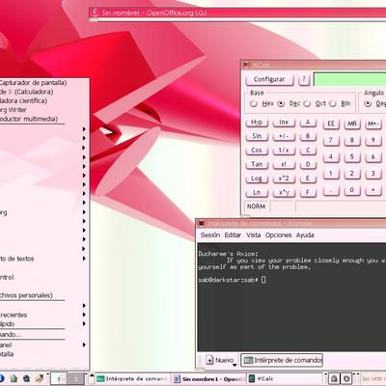This screenshot has height=386, width=386.
Task: Click the Configurar button in KCalc
Action: pyautogui.click(x=269, y=79)
